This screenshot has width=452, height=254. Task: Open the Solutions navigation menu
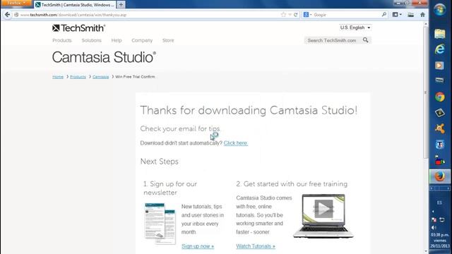click(x=91, y=40)
